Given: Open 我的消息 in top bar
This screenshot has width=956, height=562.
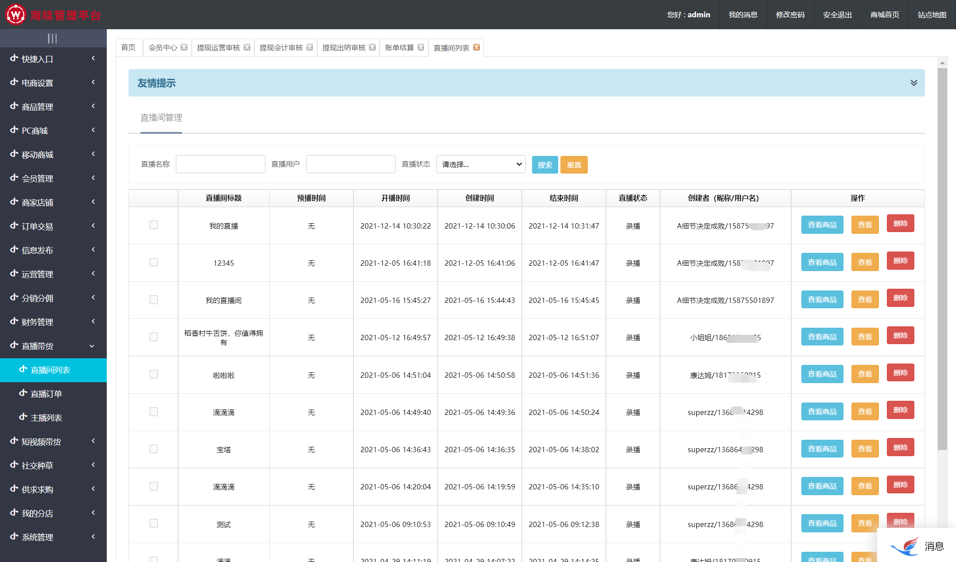Looking at the screenshot, I should (743, 15).
